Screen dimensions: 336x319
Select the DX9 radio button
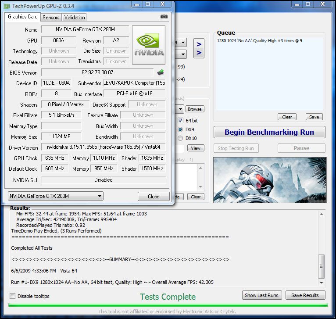click(x=180, y=129)
